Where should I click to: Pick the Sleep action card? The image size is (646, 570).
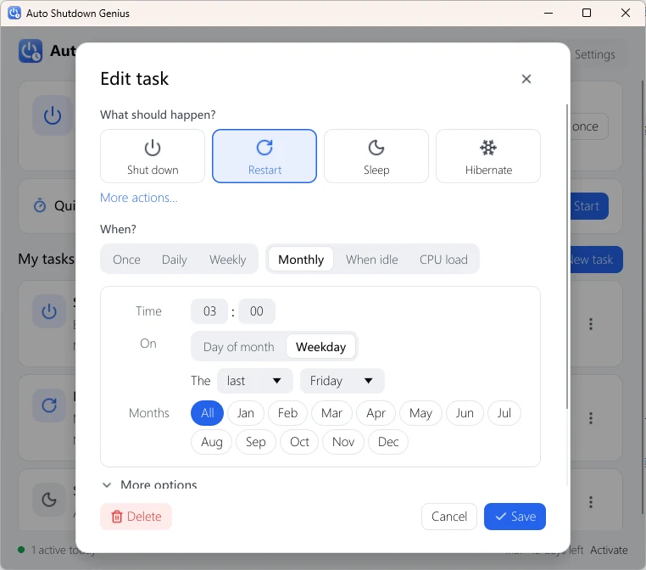tap(376, 156)
